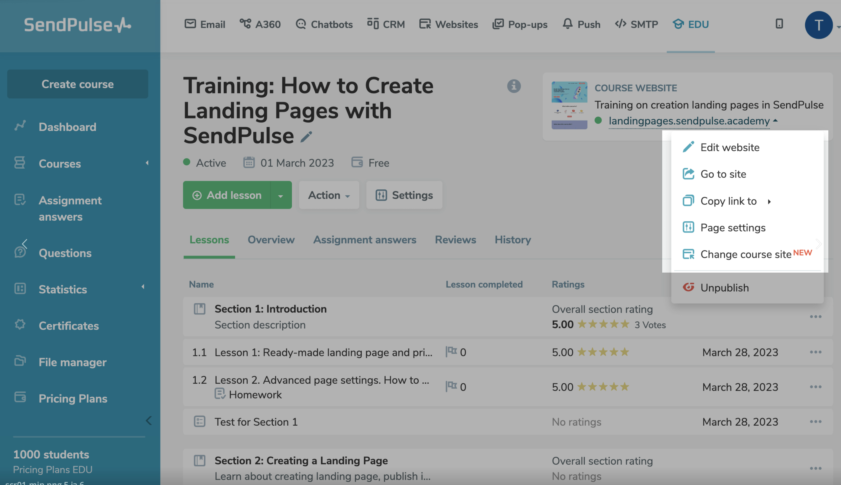Screen dimensions: 841x485
Task: Collapse the website domain dropdown caret
Action: [x=775, y=121]
